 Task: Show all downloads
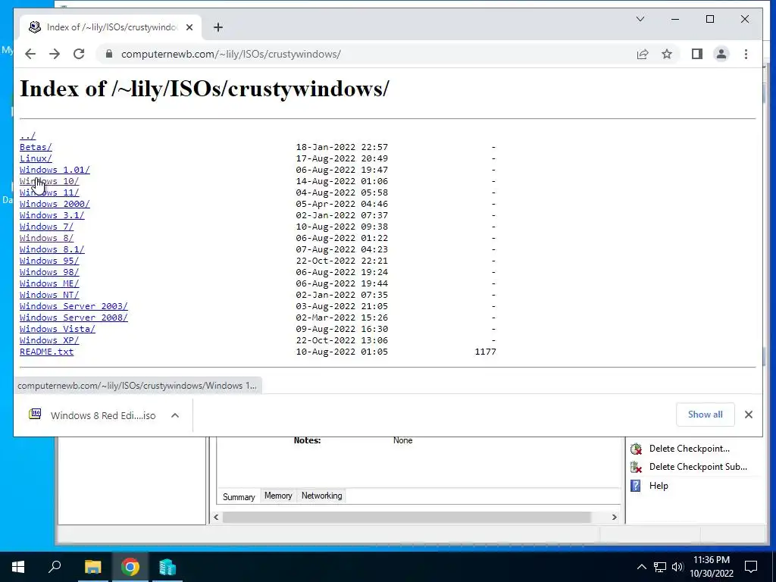coord(705,415)
